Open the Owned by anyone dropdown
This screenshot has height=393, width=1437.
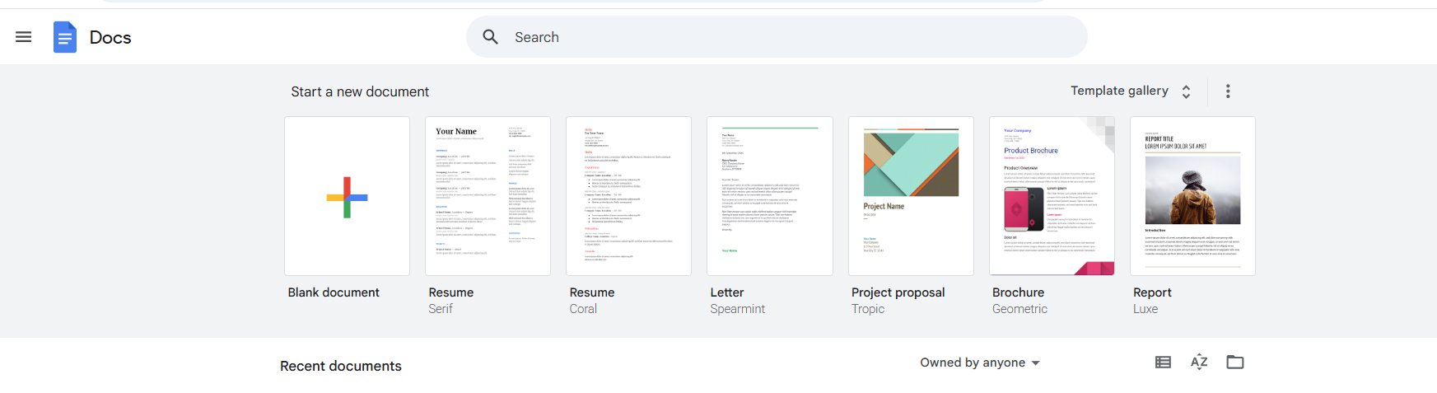click(x=980, y=363)
